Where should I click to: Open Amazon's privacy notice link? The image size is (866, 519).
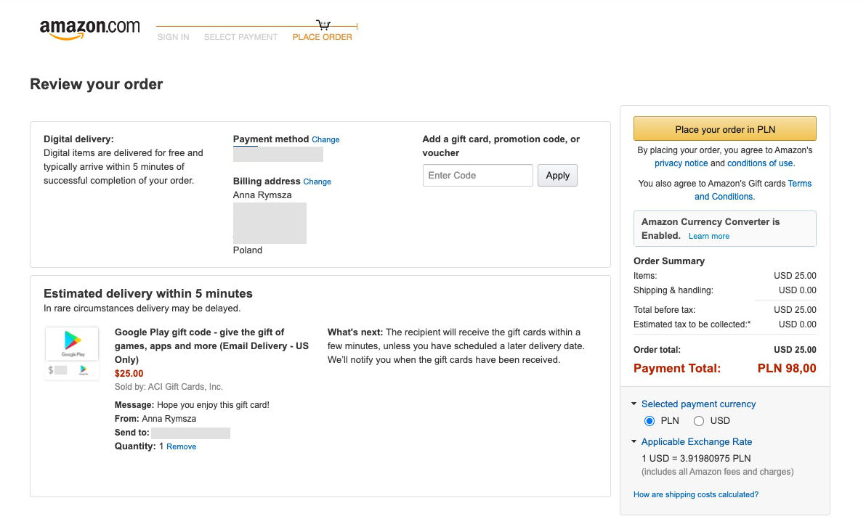681,163
